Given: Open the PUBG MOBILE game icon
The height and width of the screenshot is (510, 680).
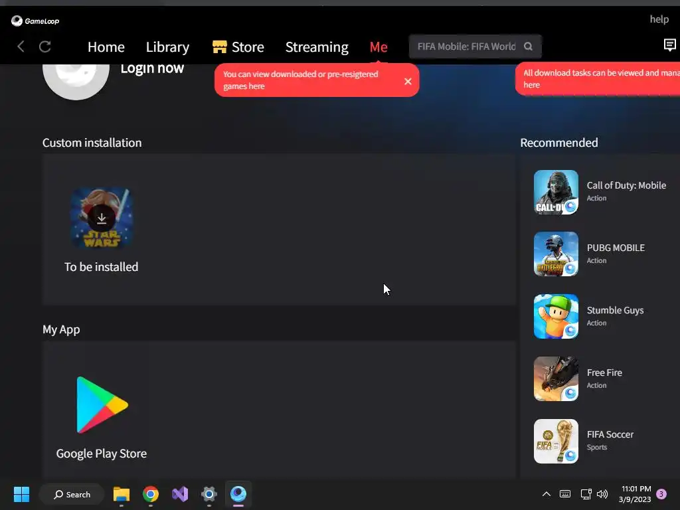Looking at the screenshot, I should (556, 254).
